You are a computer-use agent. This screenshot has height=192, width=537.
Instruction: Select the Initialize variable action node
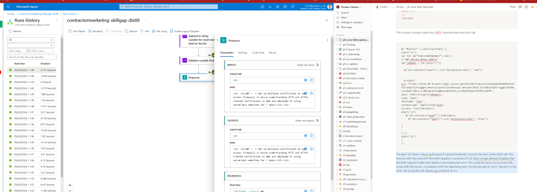[197, 60]
